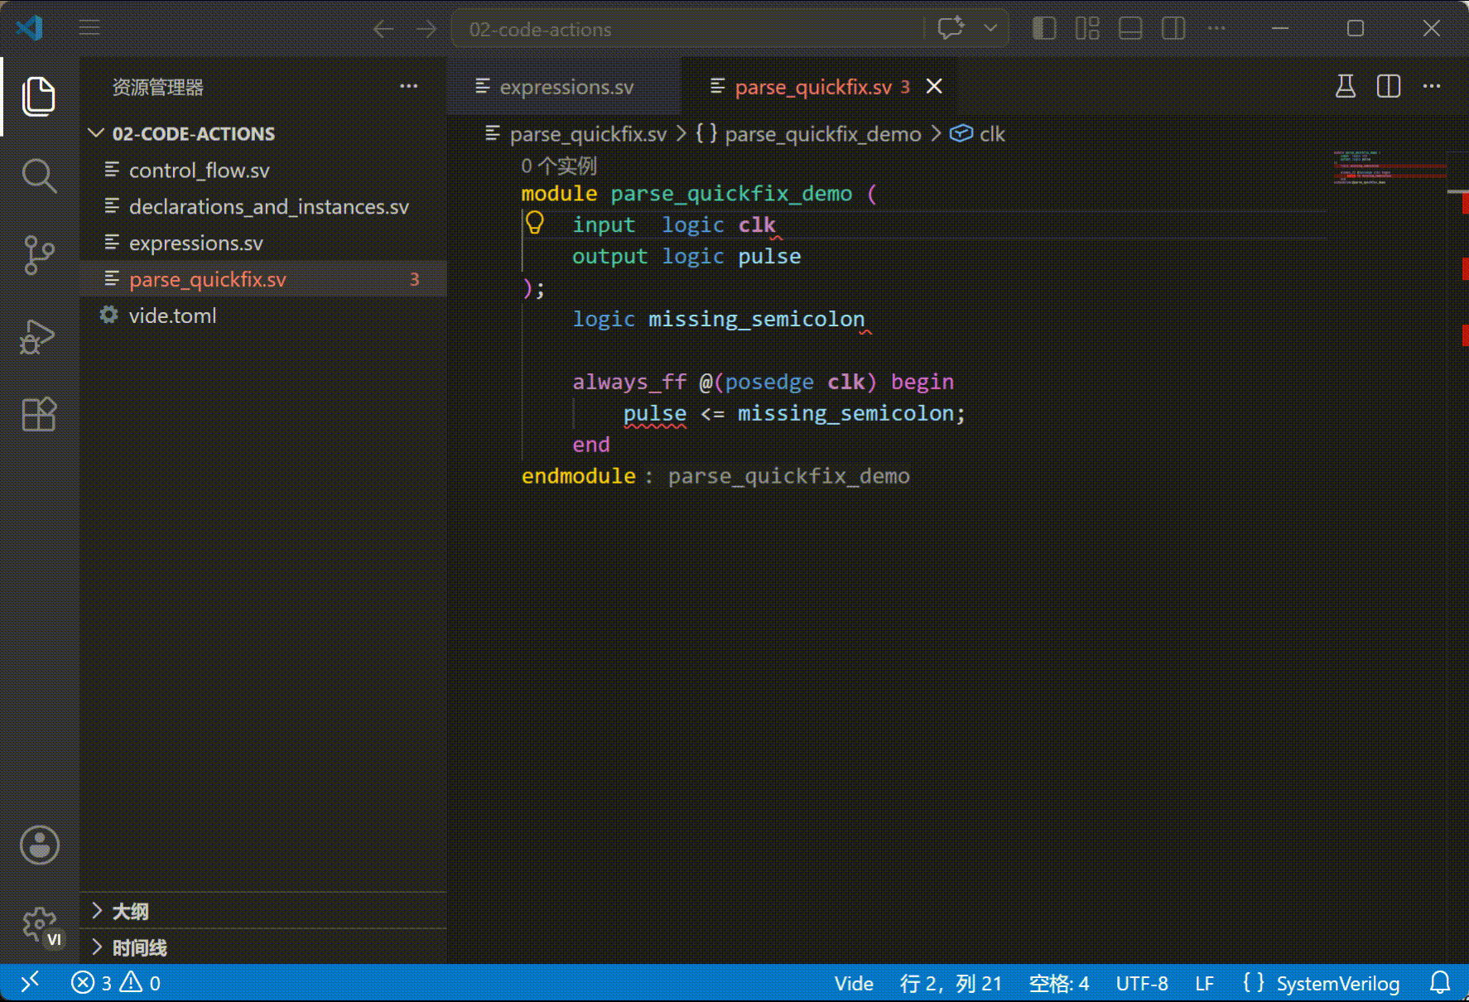Open the Manage settings gear
Image resolution: width=1469 pixels, height=1002 pixels.
tap(39, 925)
